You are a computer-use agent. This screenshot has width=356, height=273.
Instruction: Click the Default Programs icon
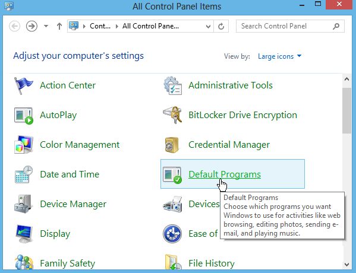[x=172, y=175]
